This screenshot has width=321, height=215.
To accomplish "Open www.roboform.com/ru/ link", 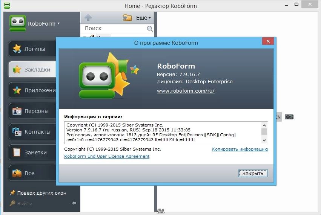I will 186,91.
